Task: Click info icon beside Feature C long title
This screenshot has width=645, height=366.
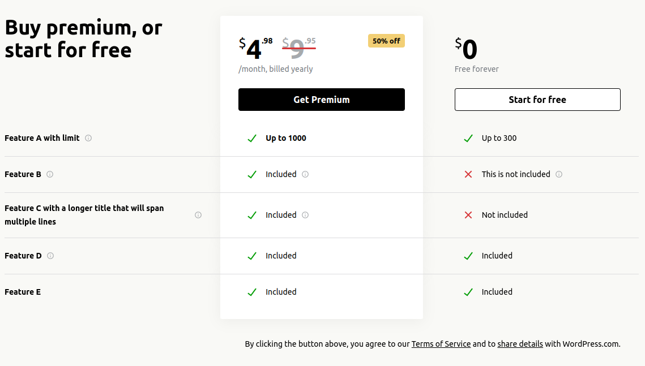Action: point(198,215)
